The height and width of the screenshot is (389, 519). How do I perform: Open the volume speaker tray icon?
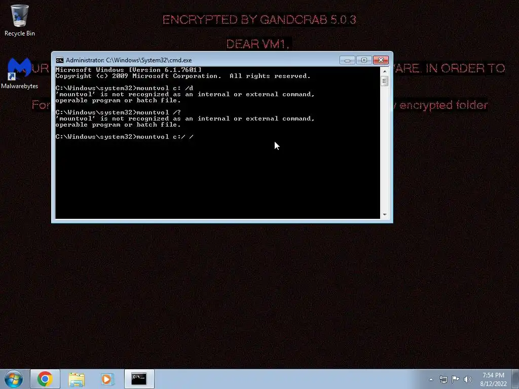(468, 379)
